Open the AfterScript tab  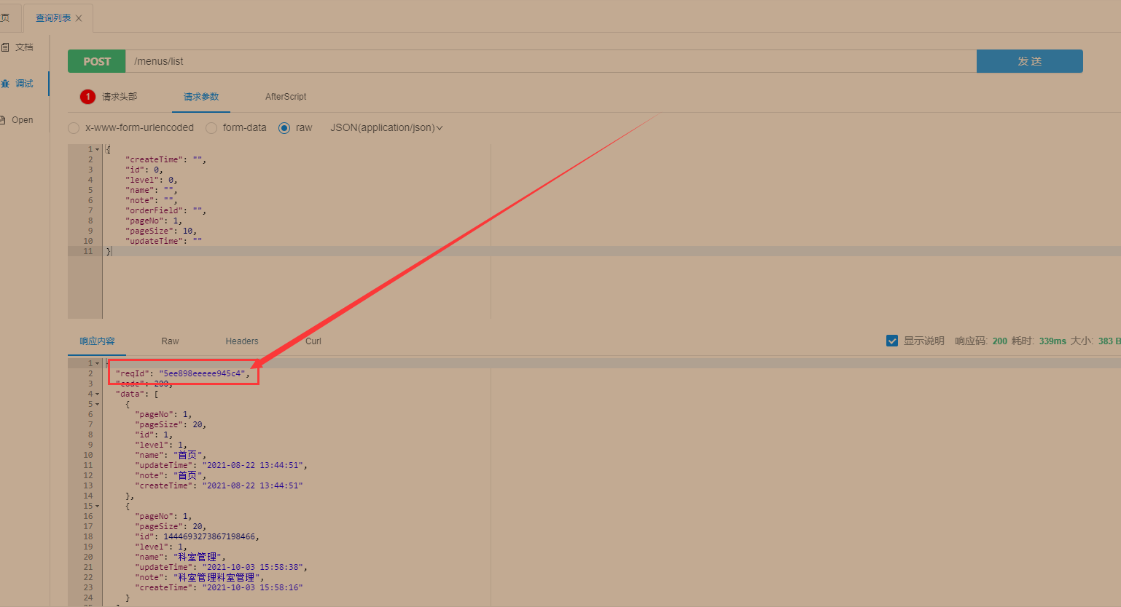coord(286,97)
